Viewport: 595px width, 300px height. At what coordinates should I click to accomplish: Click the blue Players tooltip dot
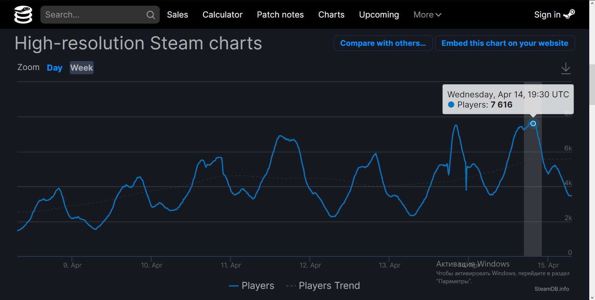451,104
